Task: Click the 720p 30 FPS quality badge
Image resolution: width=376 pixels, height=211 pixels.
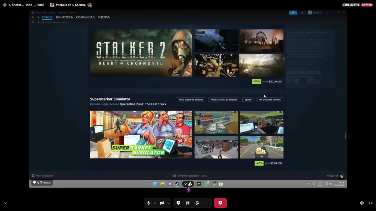Action: click(x=351, y=5)
